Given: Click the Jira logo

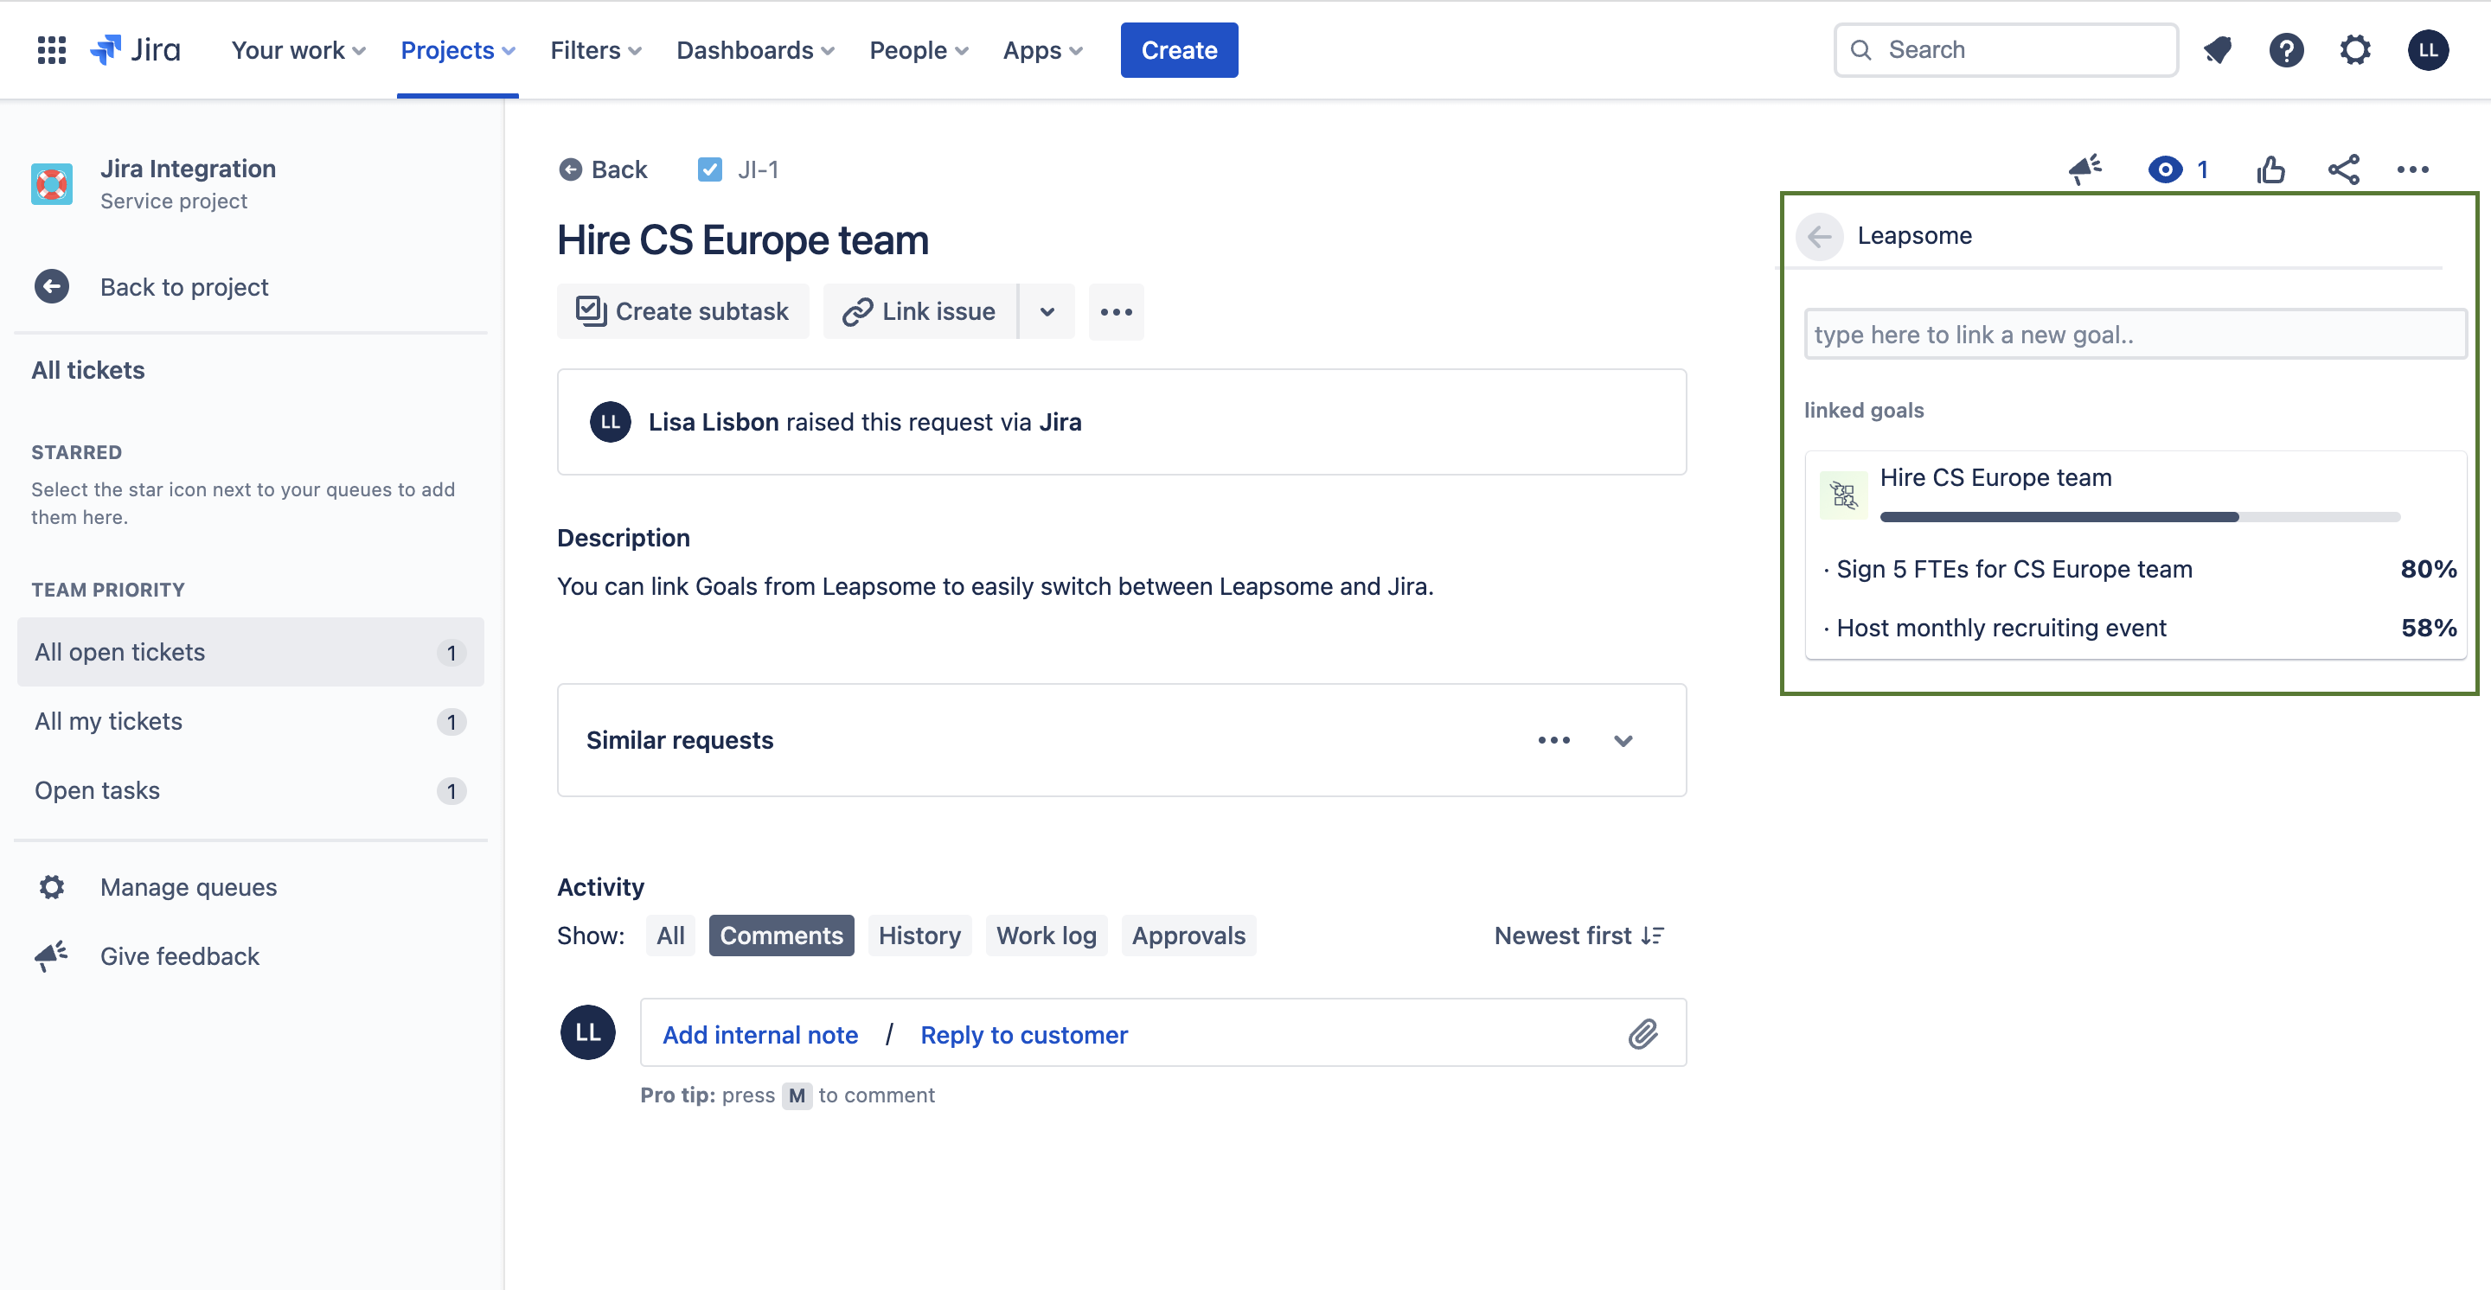Looking at the screenshot, I should pos(136,50).
